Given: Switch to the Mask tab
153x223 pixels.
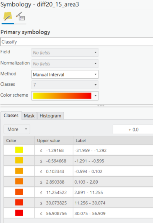Looking at the screenshot, I should click(29, 116).
